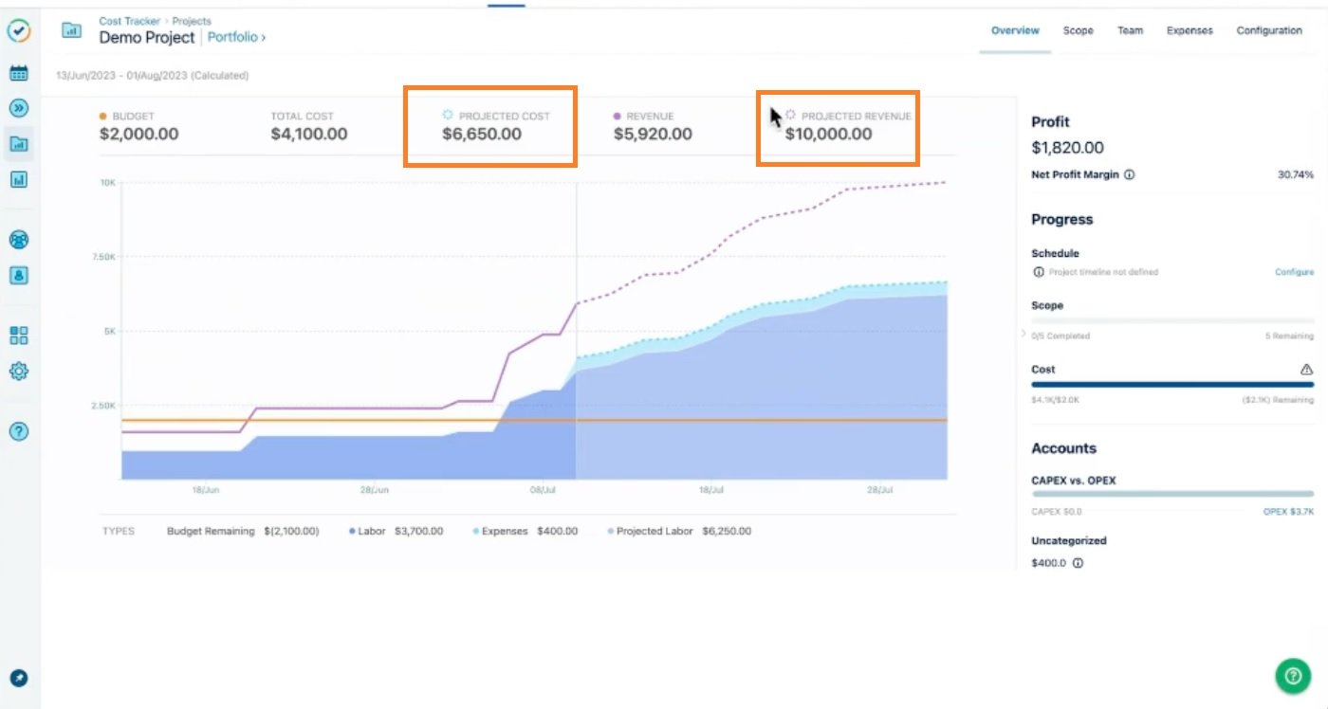This screenshot has height=709, width=1328.
Task: Click the Scope progress bar
Action: [1172, 321]
